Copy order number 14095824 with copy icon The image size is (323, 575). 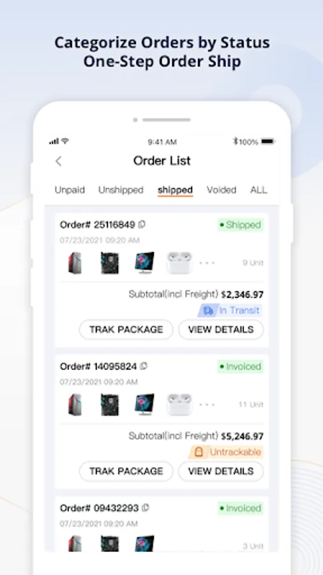point(144,366)
